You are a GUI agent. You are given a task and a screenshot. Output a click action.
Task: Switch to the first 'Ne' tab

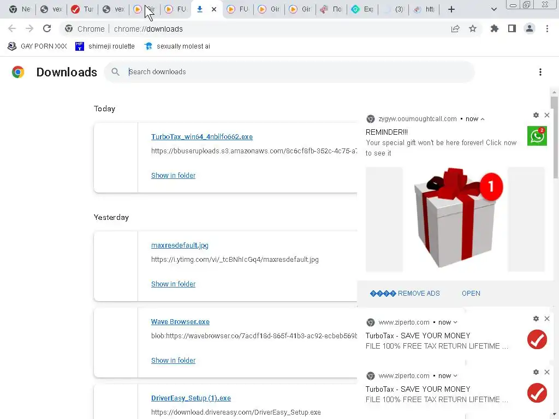click(20, 9)
